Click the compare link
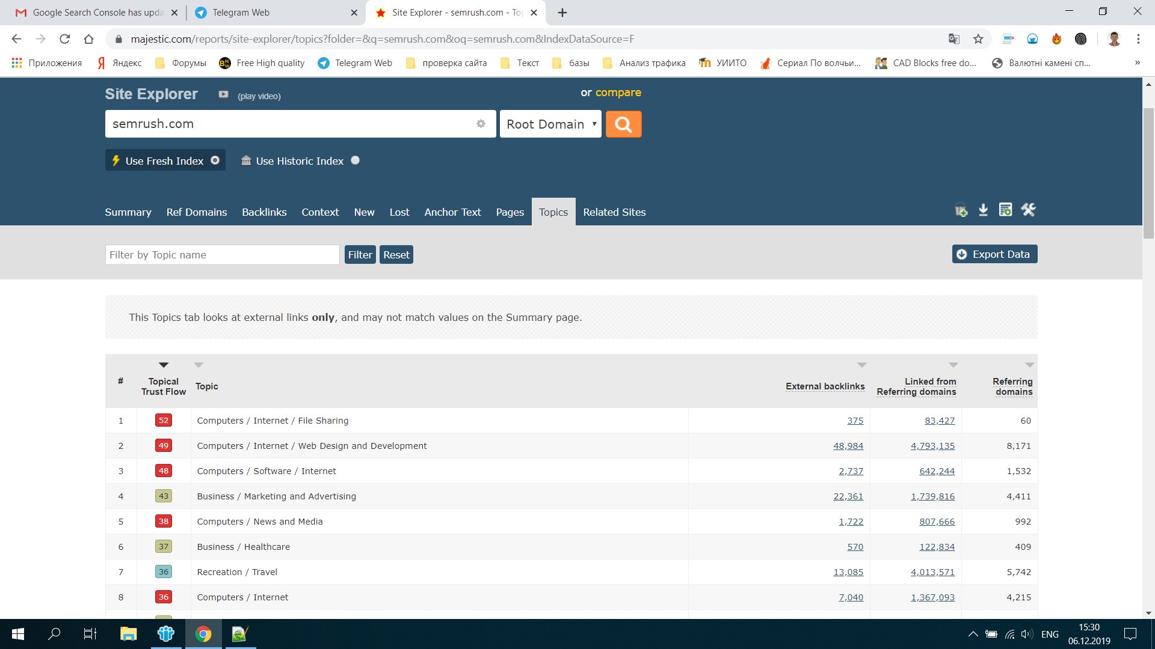 [x=618, y=93]
